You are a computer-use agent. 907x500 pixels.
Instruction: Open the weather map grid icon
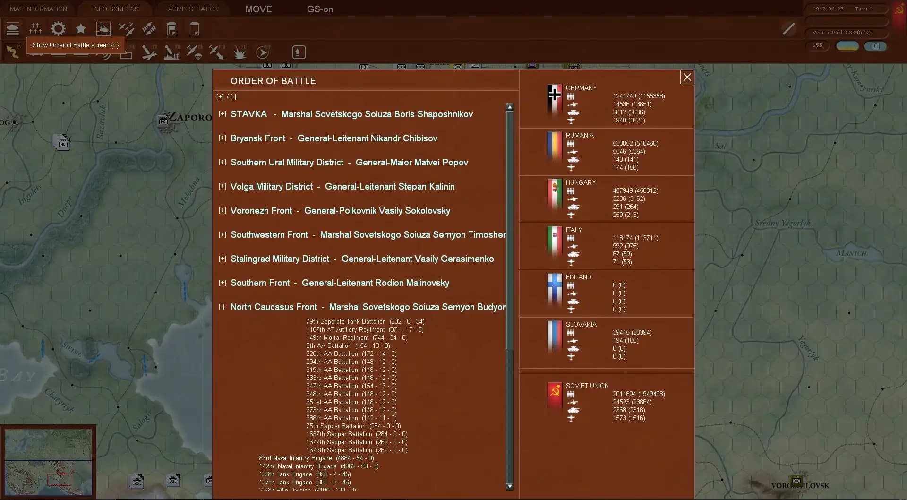[x=103, y=29]
